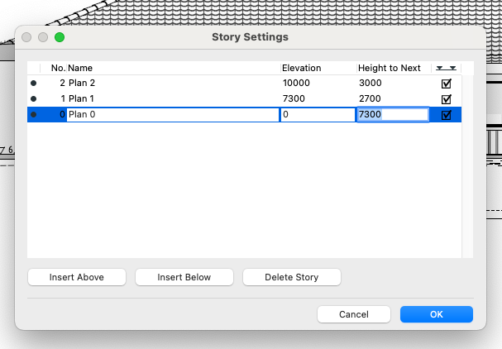This screenshot has width=502, height=349.
Task: Click the Delete Story button
Action: (x=291, y=277)
